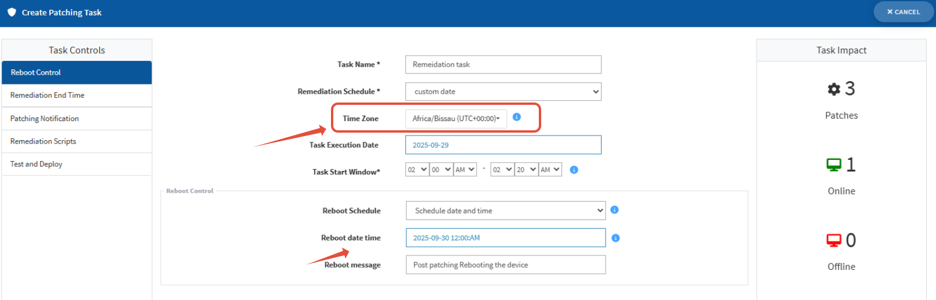Click the Time Zone info icon
This screenshot has height=300, width=936.
click(x=517, y=117)
